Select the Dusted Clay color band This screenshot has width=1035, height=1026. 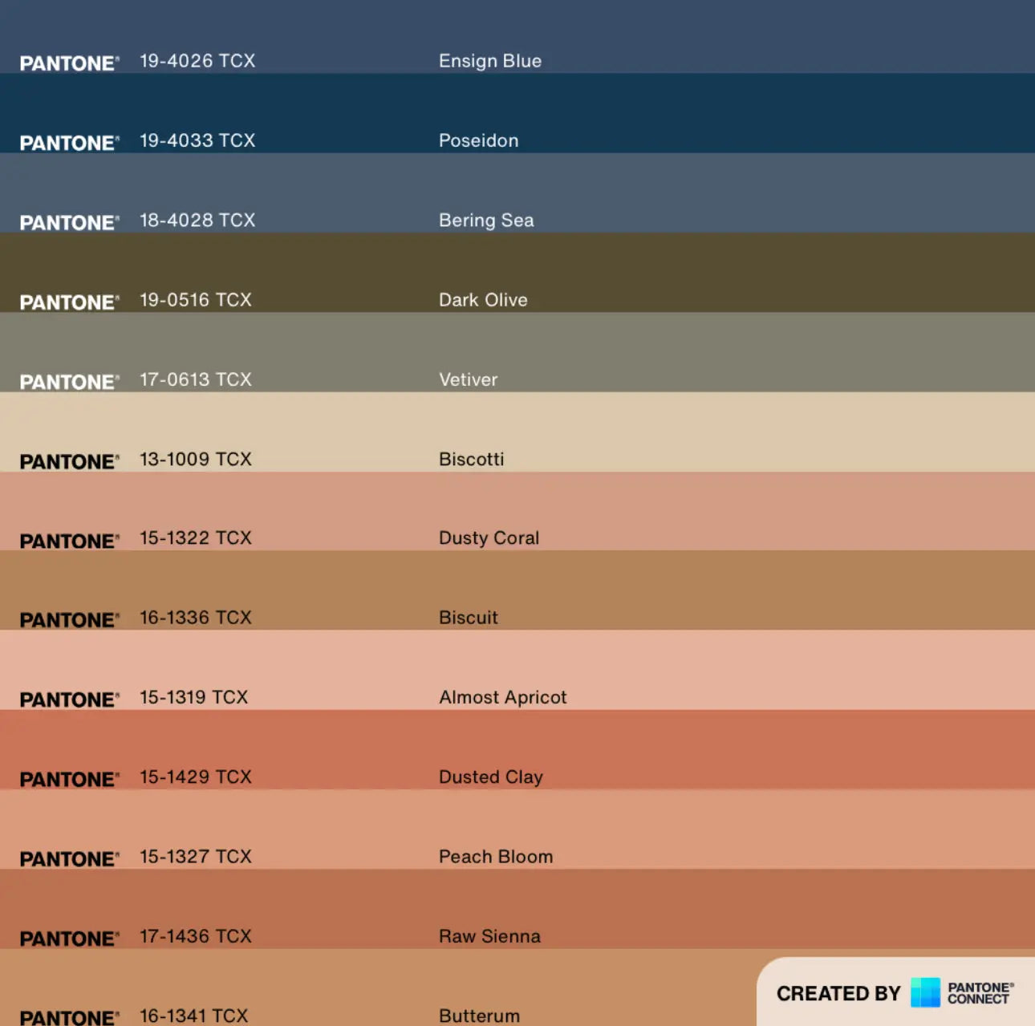point(722,748)
